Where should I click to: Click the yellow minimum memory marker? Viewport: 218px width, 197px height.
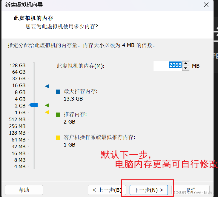[x=47, y=112]
